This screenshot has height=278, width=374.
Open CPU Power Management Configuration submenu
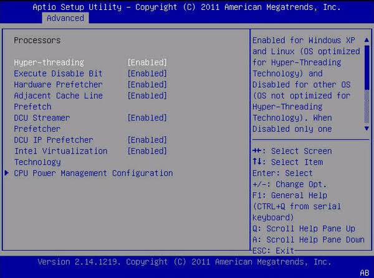pyautogui.click(x=93, y=173)
